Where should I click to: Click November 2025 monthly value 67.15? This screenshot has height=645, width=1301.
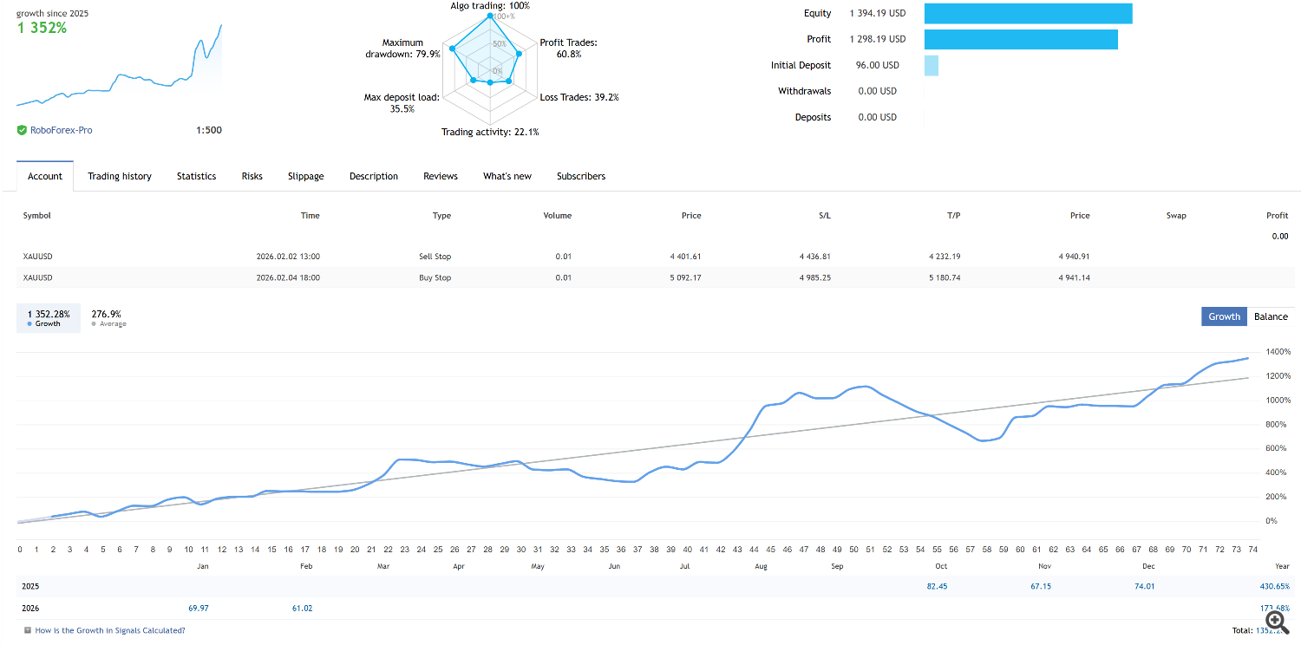tap(1041, 586)
